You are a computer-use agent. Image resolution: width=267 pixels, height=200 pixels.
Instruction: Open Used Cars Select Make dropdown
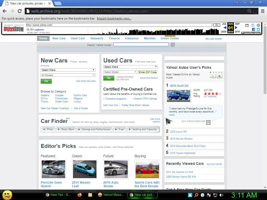point(130,67)
